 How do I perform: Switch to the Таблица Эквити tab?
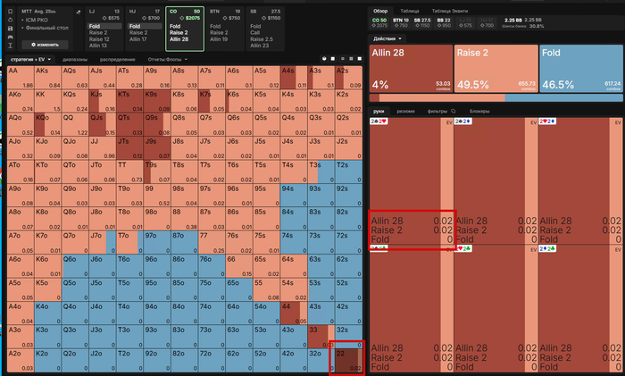[450, 12]
